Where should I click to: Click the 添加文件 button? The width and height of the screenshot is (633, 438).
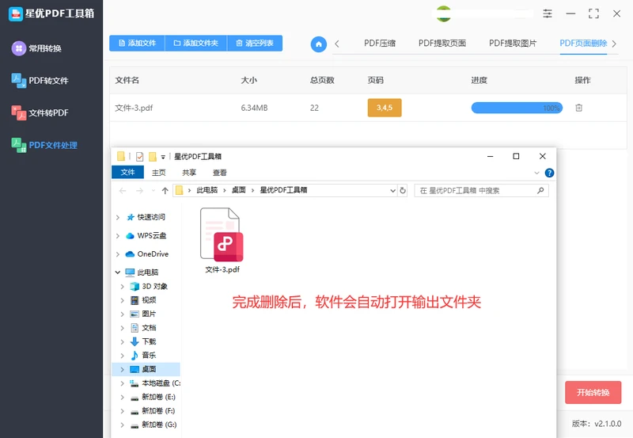click(137, 44)
